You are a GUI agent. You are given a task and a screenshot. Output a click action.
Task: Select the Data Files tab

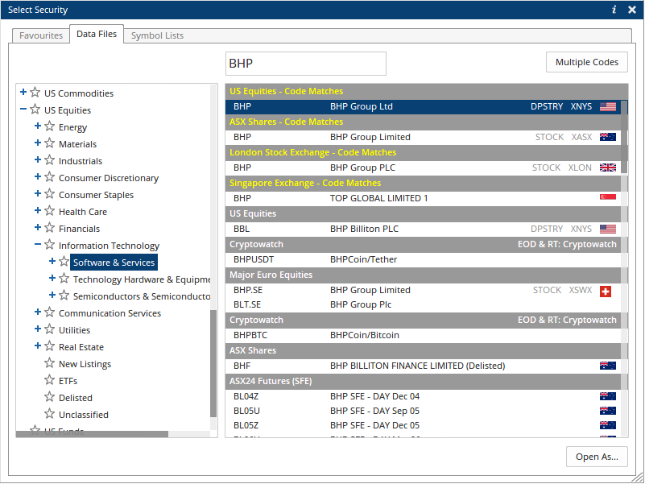(x=97, y=34)
